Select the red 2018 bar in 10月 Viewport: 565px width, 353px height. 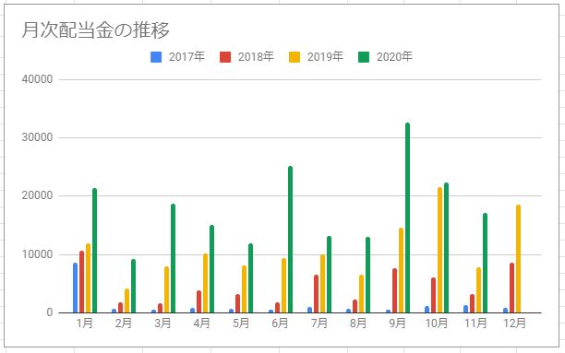coord(434,295)
